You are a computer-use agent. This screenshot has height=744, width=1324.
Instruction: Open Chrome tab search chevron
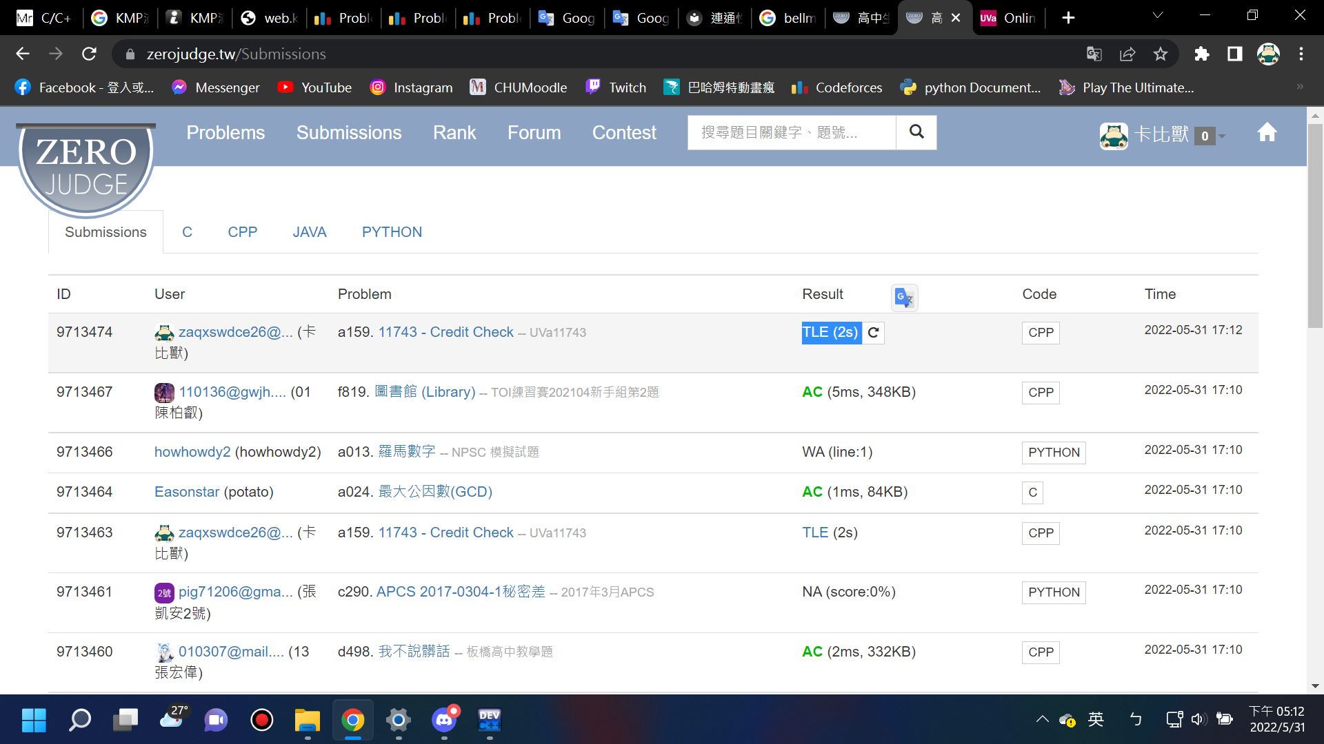[1158, 16]
